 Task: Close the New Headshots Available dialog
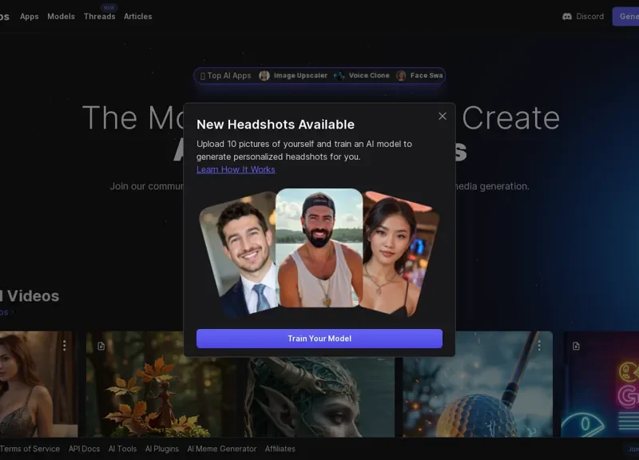click(x=443, y=116)
